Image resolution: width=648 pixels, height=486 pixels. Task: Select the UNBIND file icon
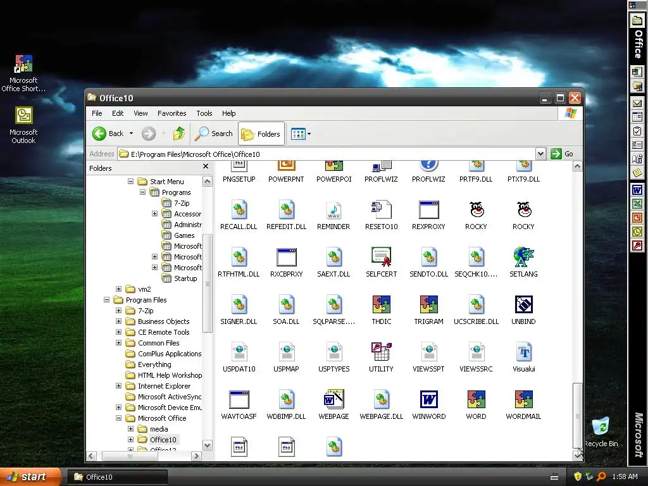523,304
